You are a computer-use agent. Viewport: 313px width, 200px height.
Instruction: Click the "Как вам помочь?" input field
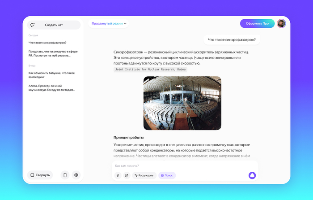185,166
